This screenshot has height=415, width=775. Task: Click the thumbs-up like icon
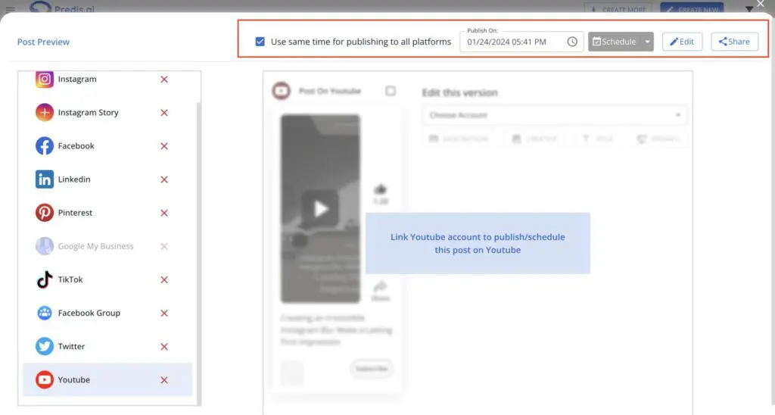coord(380,189)
